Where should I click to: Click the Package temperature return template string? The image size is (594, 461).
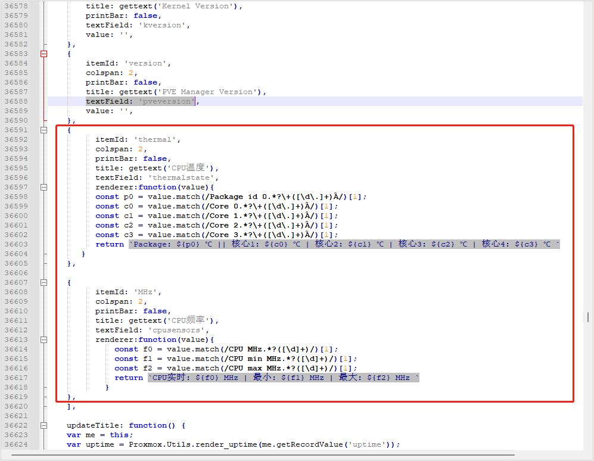344,244
